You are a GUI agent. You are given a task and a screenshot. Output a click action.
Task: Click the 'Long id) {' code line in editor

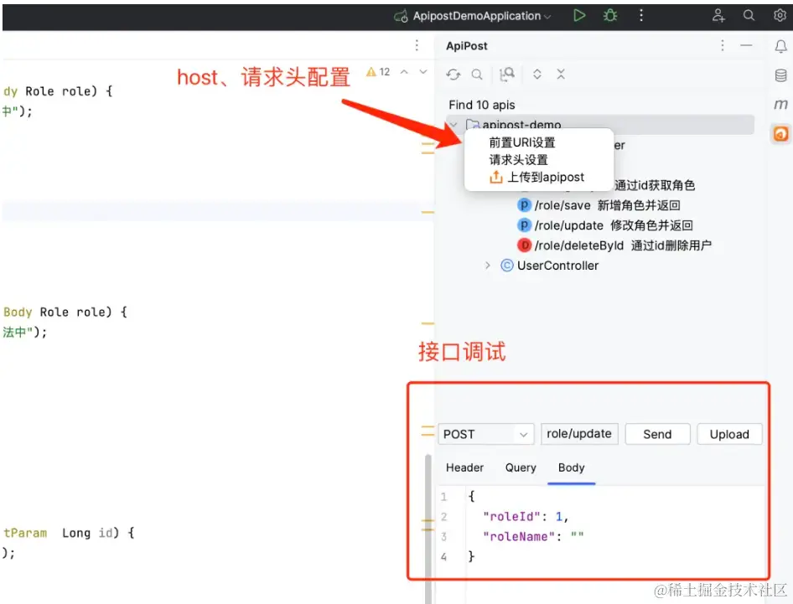click(97, 533)
